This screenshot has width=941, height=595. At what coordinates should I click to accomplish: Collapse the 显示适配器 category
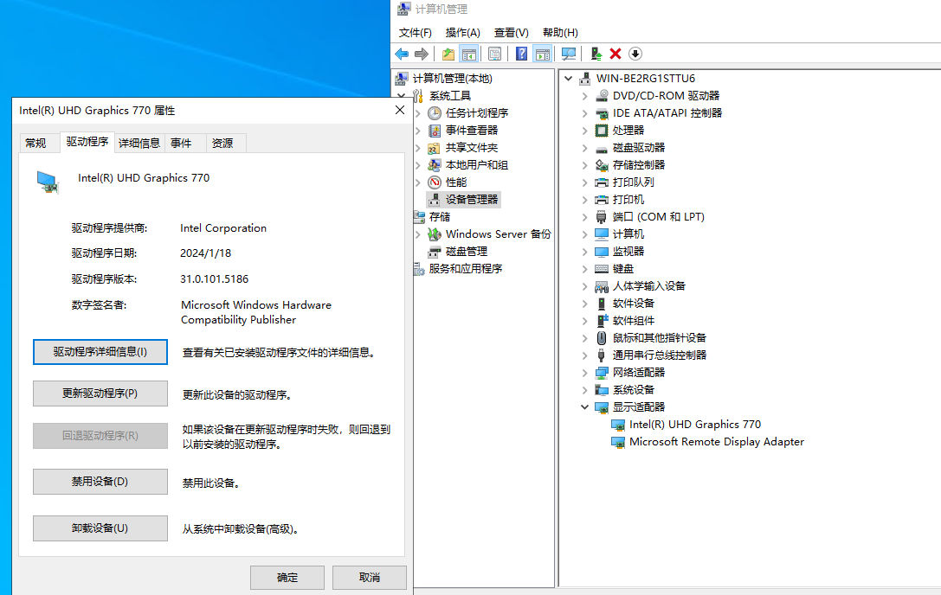584,407
